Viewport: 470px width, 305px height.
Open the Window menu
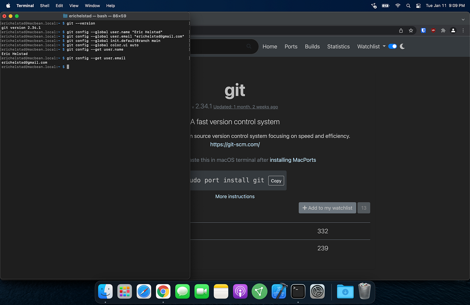pyautogui.click(x=92, y=6)
